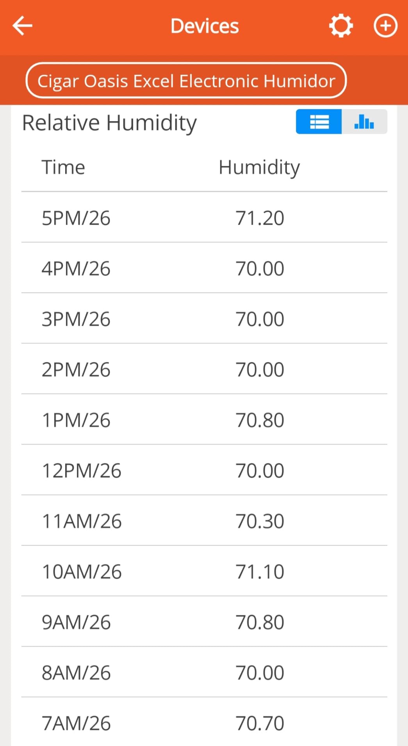Image resolution: width=408 pixels, height=746 pixels.
Task: Select the 7AM/26 reading of 70.70
Action: tap(260, 723)
